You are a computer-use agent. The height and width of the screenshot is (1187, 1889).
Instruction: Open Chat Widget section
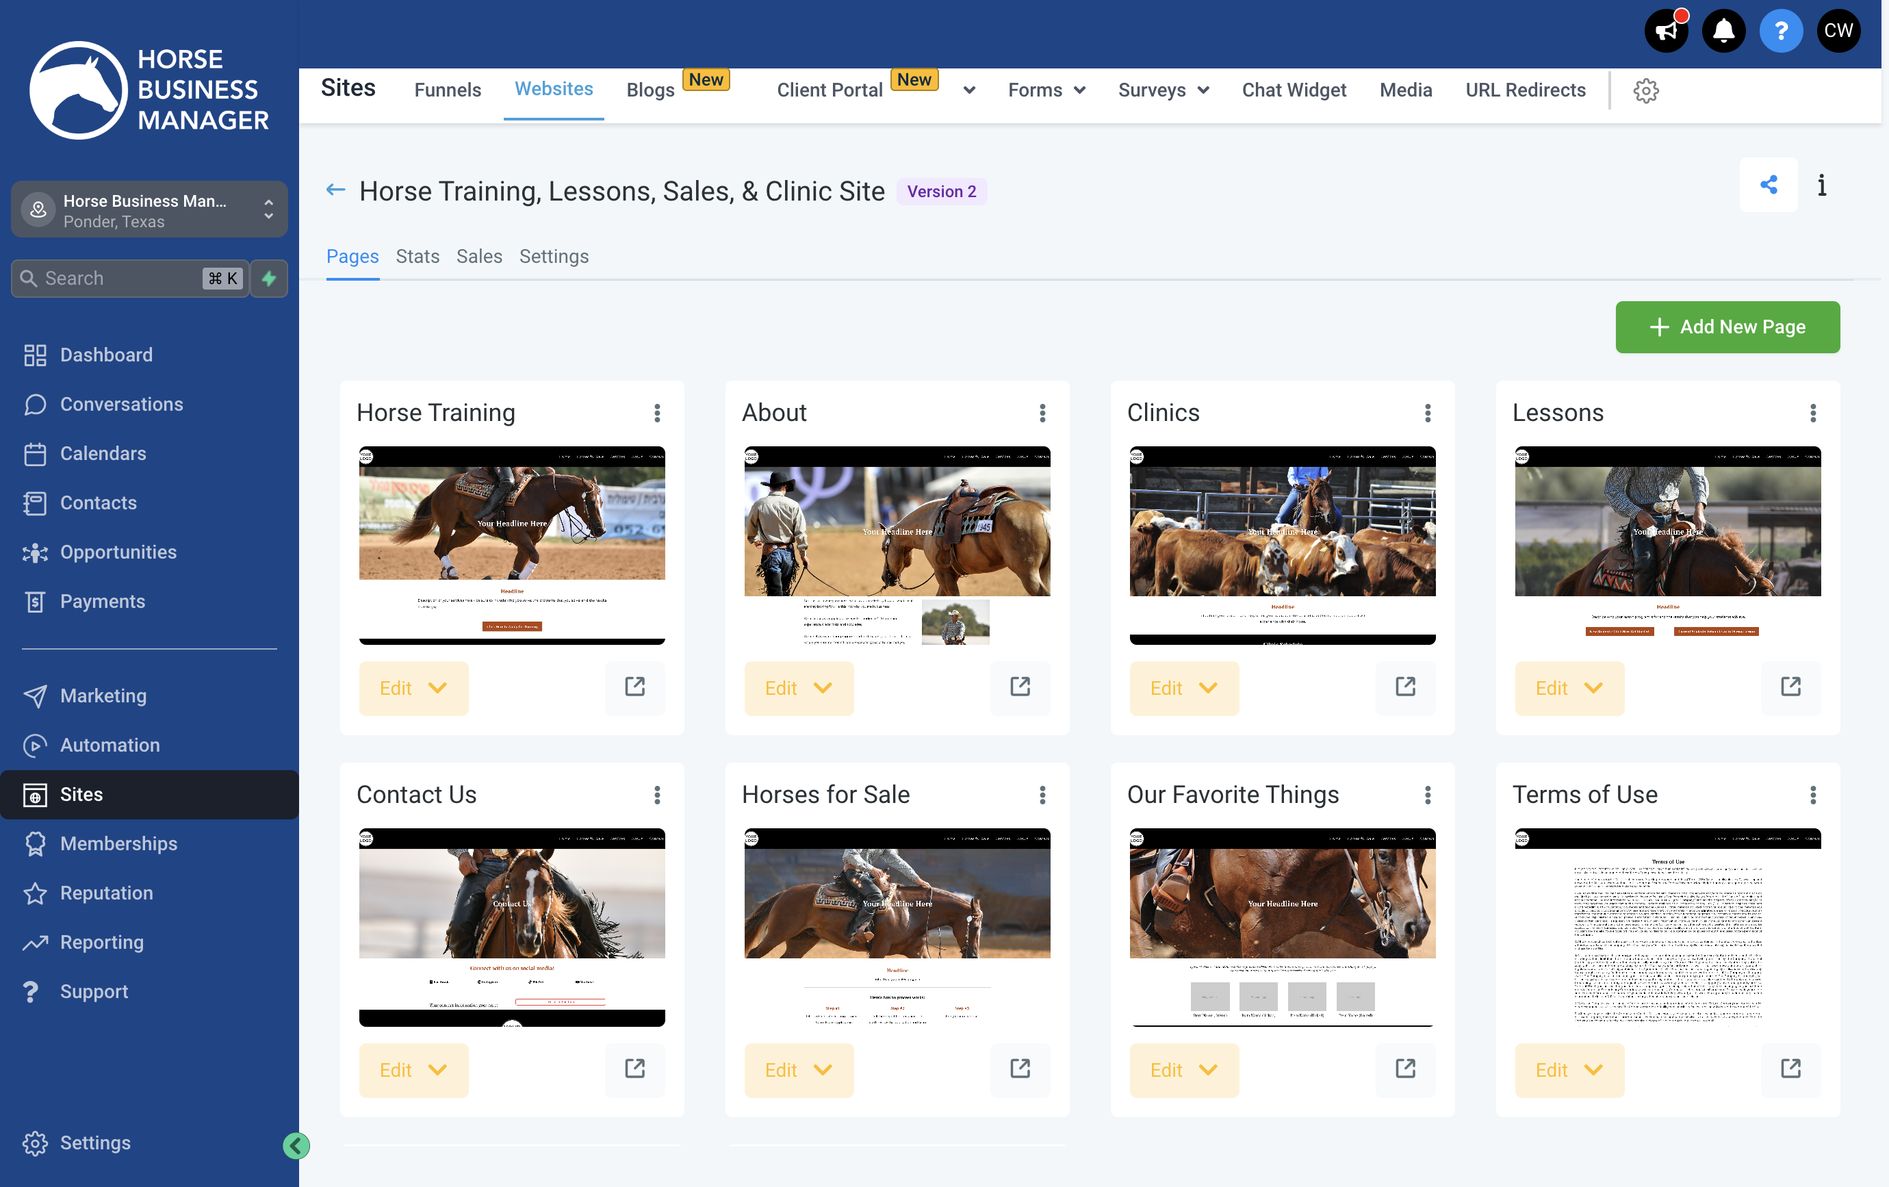(1294, 91)
